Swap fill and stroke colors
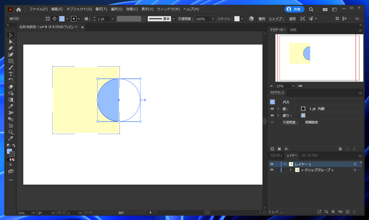This screenshot has width=369, height=220. pos(14,146)
